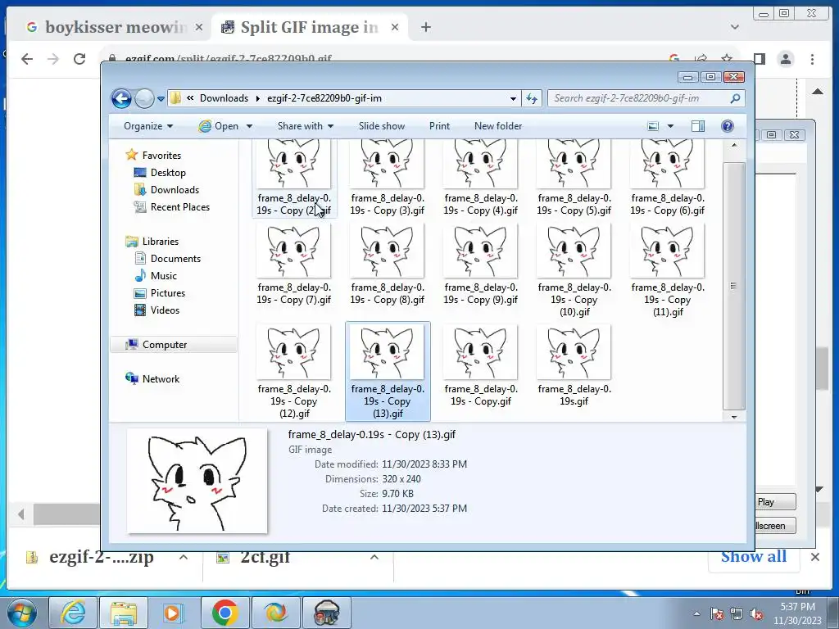Toggle the preview pane icon

(698, 126)
